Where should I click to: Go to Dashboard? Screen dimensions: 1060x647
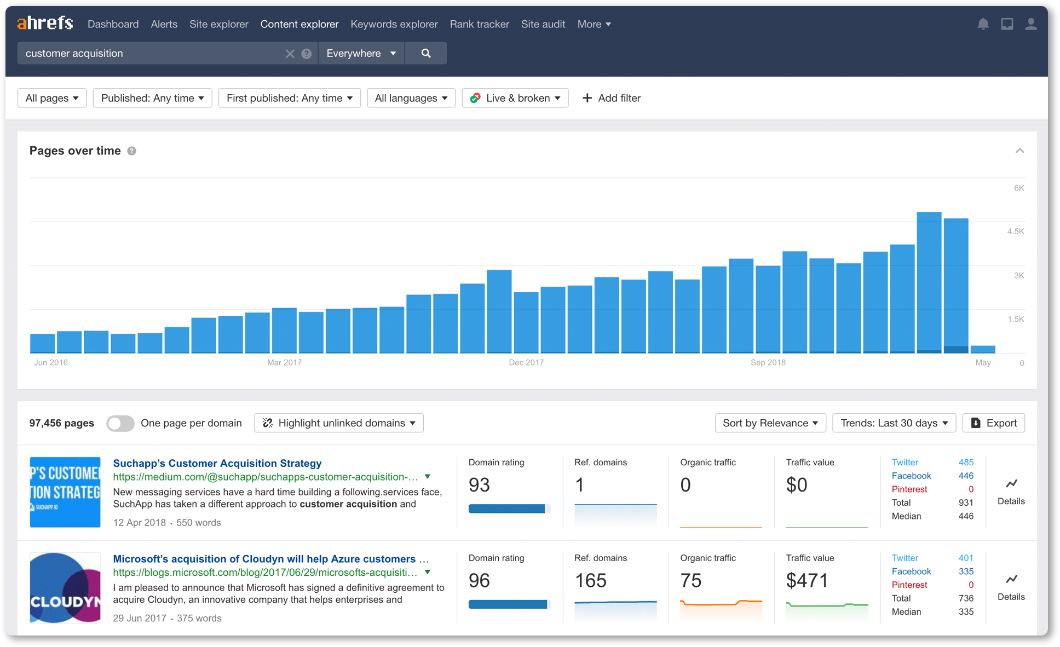[x=113, y=24]
